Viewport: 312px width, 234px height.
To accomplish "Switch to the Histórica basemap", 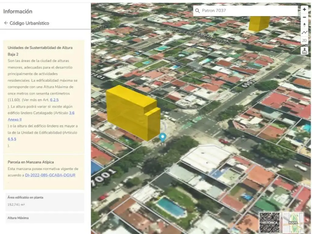I will point(269,222).
